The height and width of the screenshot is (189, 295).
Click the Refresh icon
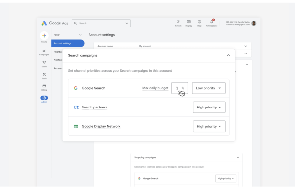pos(178,22)
